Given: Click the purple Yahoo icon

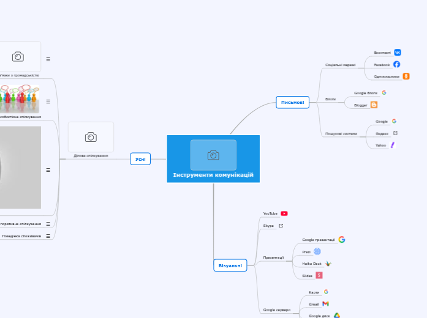Looking at the screenshot, I should [393, 145].
